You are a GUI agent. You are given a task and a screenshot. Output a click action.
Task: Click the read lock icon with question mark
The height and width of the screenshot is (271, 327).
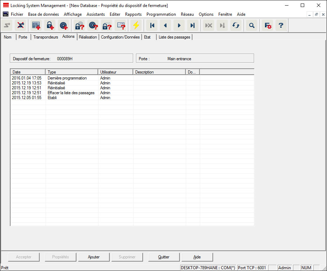point(80,26)
